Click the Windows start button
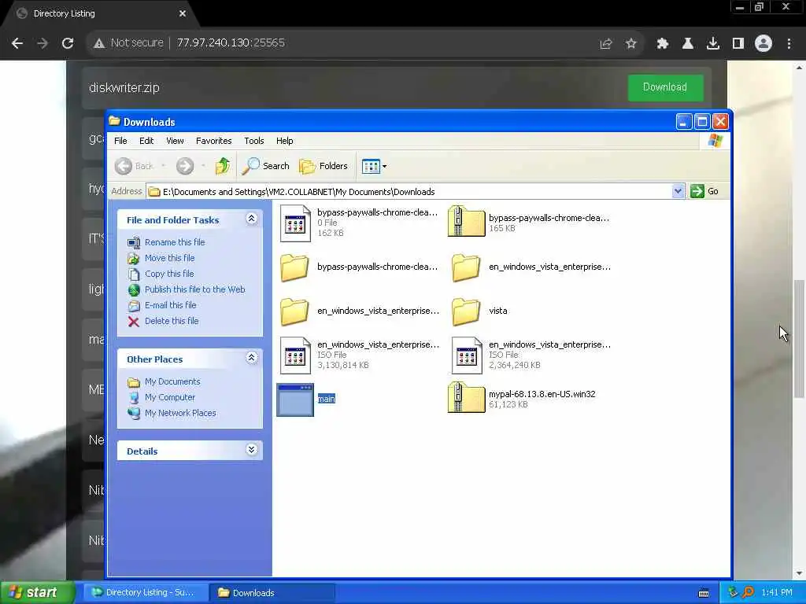Screen dimensions: 806x604 coord(36,593)
